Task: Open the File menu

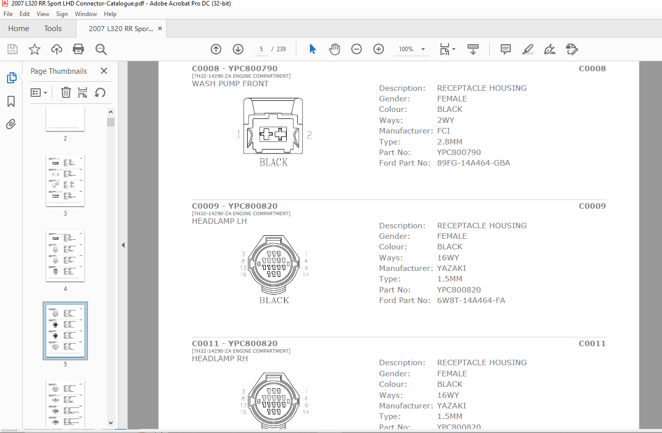Action: click(x=8, y=14)
